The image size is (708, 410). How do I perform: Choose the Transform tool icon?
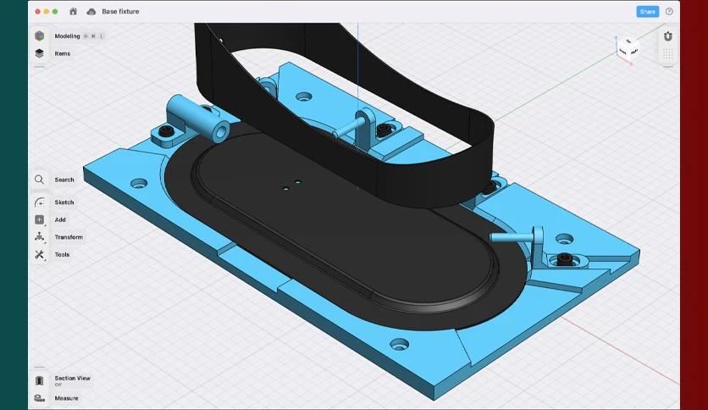pyautogui.click(x=39, y=236)
